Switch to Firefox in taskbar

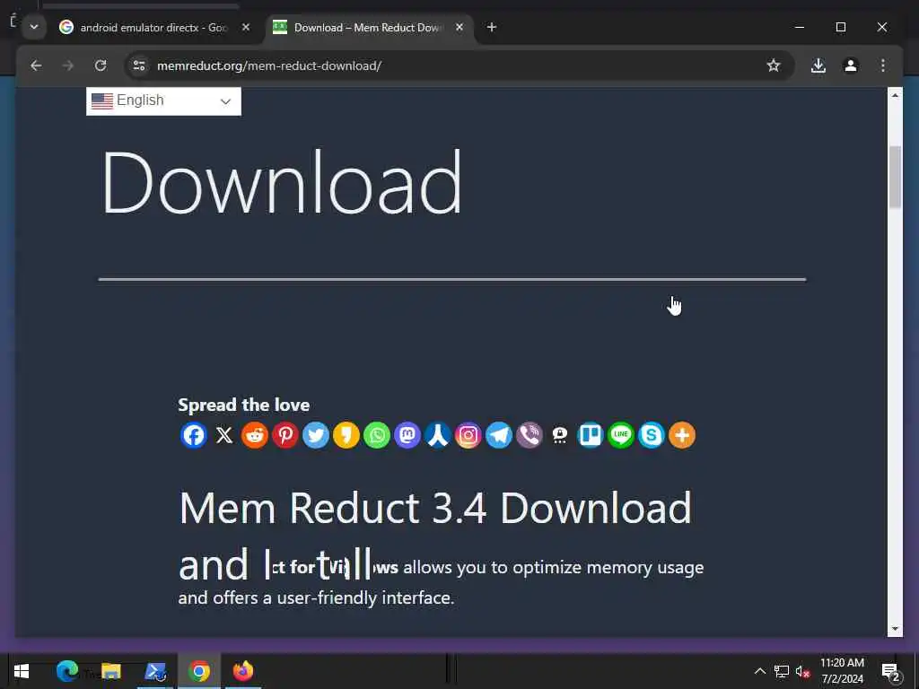pyautogui.click(x=243, y=671)
